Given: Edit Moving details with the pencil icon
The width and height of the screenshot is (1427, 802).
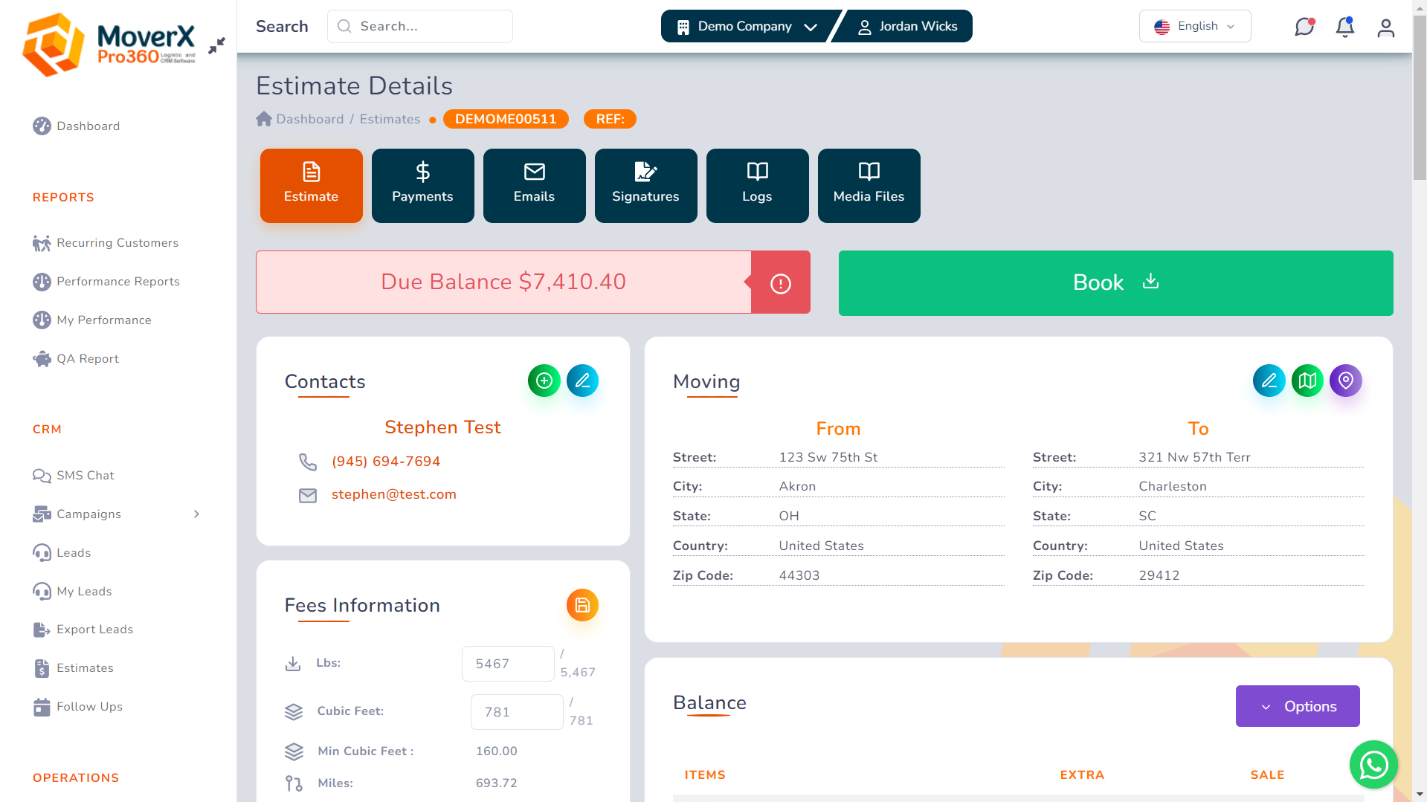Looking at the screenshot, I should (1269, 380).
